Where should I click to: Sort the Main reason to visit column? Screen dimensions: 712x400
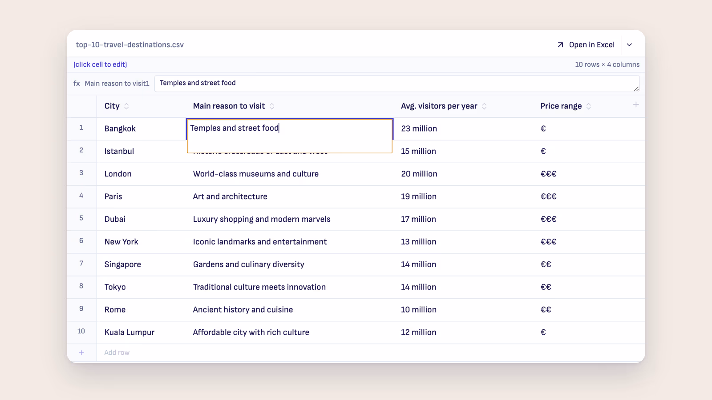[x=272, y=106]
